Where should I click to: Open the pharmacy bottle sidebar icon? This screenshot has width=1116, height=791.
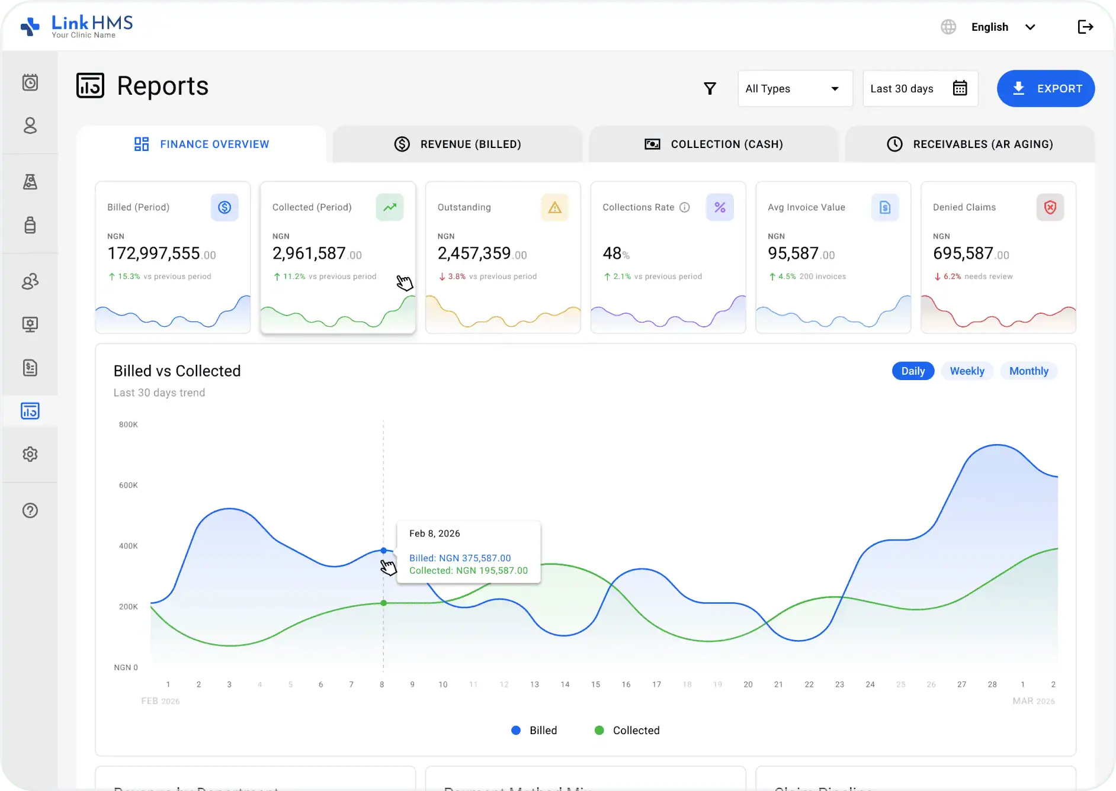point(30,225)
